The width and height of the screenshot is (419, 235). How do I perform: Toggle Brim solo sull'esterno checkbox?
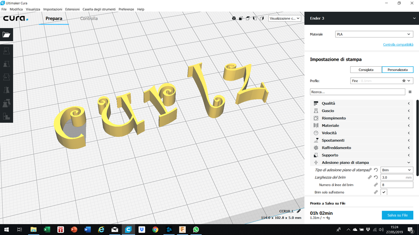384,192
